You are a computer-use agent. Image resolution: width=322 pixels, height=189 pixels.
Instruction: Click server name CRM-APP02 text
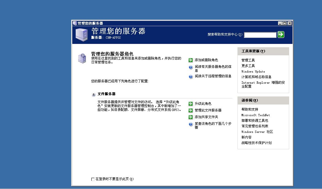coord(113,38)
